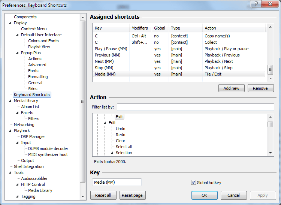This screenshot has width=281, height=205.
Task: Select DSP Manager in the tree
Action: (x=33, y=137)
